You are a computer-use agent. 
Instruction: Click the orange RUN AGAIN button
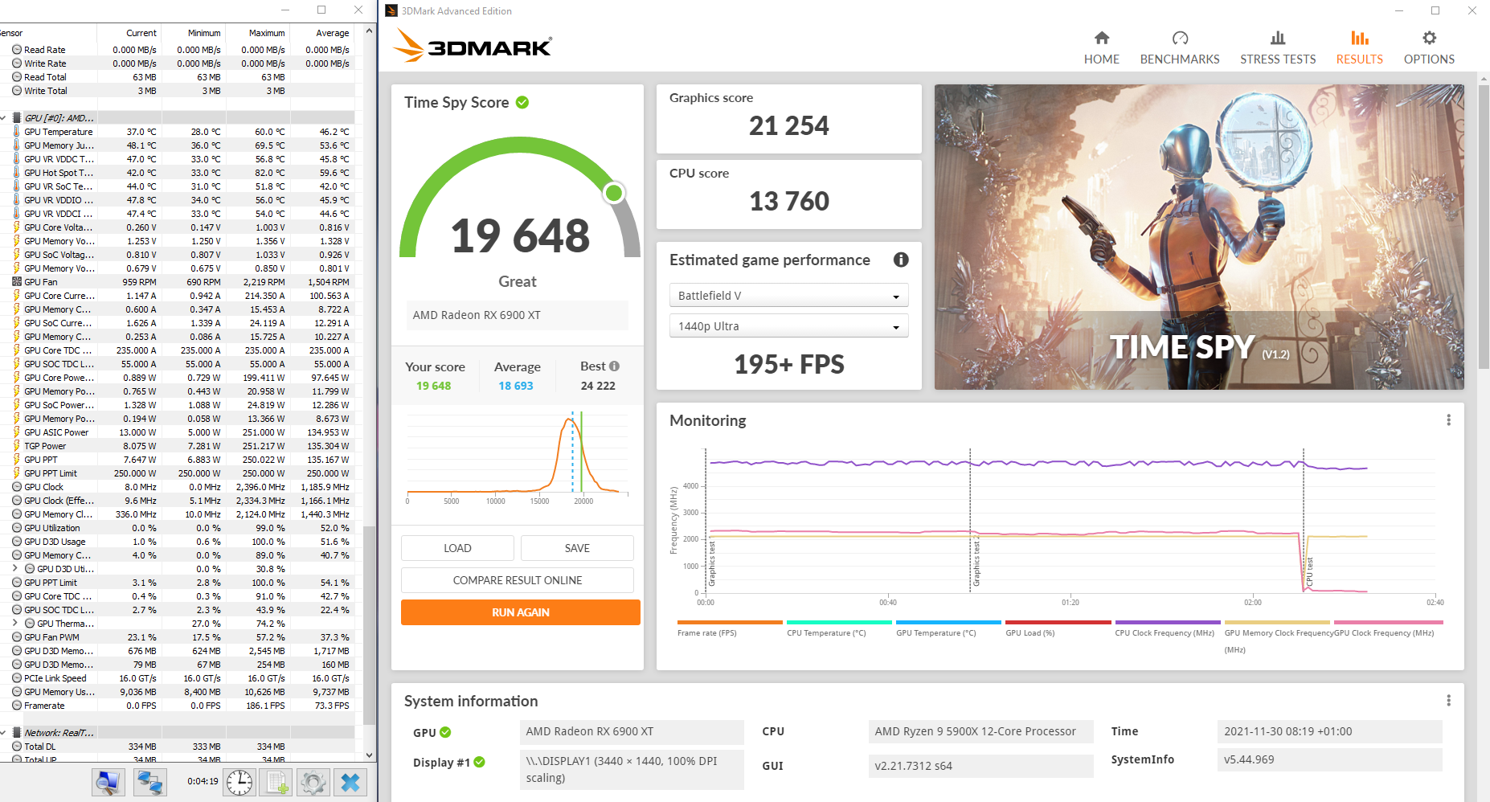coord(521,612)
